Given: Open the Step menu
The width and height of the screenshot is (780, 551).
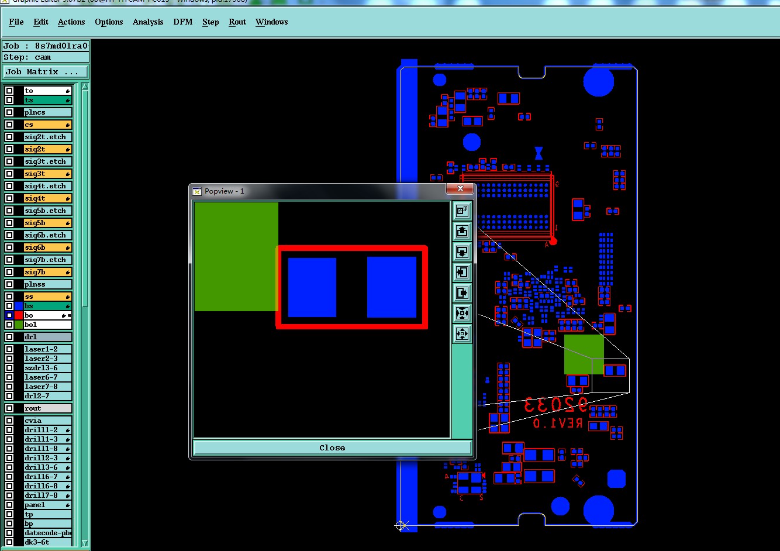Looking at the screenshot, I should 210,22.
